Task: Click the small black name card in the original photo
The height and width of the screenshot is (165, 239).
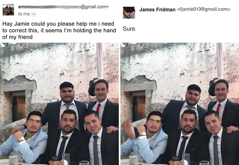Action: [55, 158]
